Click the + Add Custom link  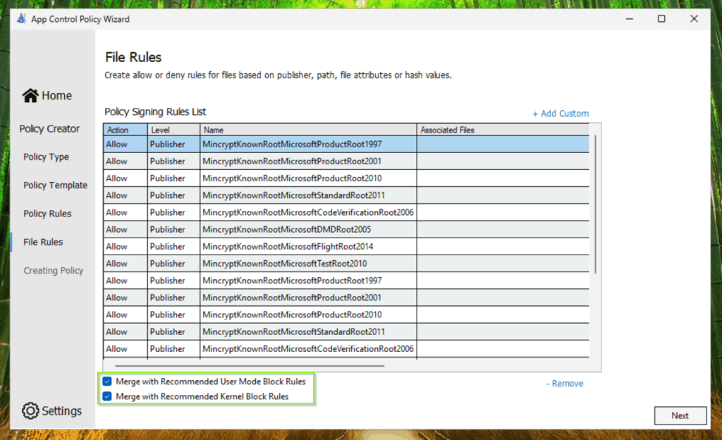[560, 114]
